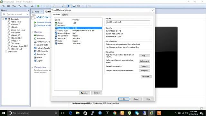The height and width of the screenshot is (116, 206).
Task: Click the Add... hardware button
Action: click(84, 93)
